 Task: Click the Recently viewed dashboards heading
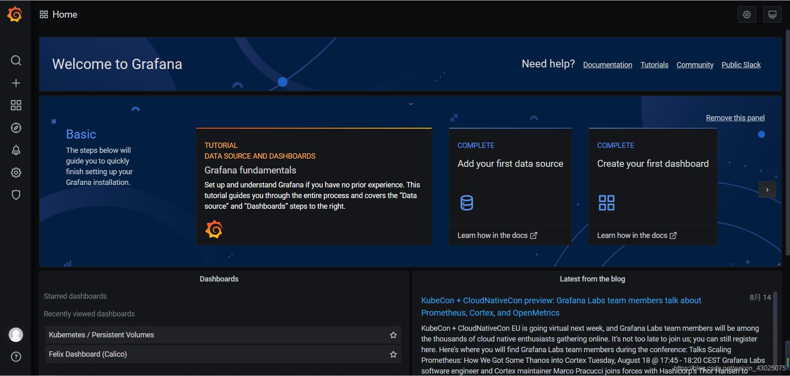(89, 314)
